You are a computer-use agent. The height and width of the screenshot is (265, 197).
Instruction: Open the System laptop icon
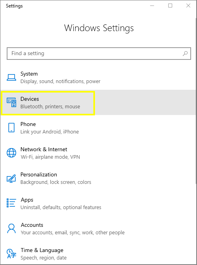click(11, 78)
